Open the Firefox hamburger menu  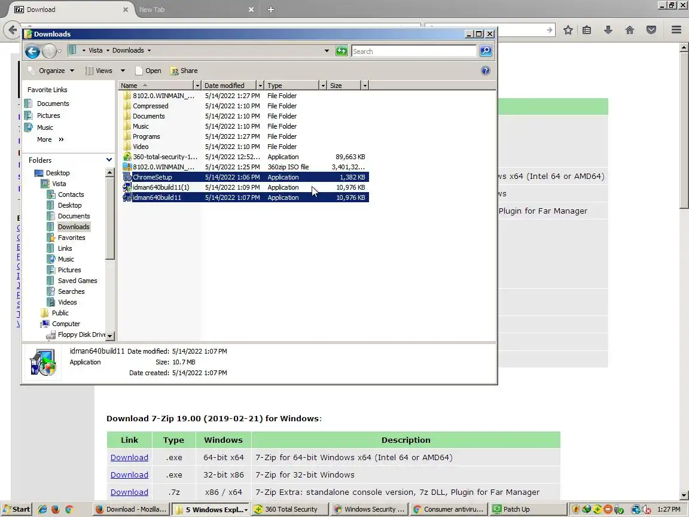(676, 30)
